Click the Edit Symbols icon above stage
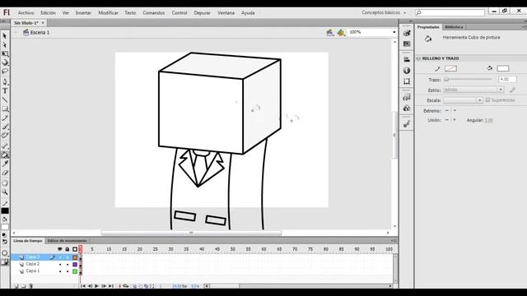Screen dimensions: 527x296 [341, 33]
